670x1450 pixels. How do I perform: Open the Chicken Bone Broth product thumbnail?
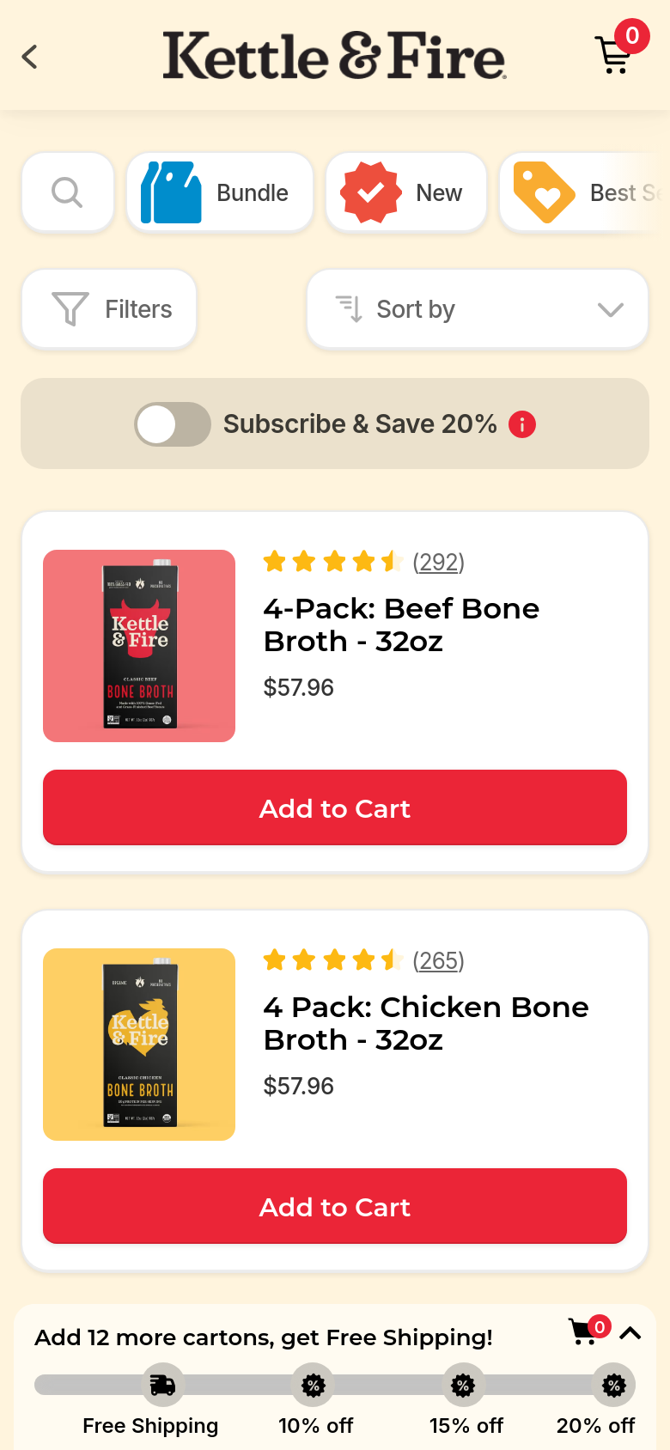pyautogui.click(x=139, y=1045)
